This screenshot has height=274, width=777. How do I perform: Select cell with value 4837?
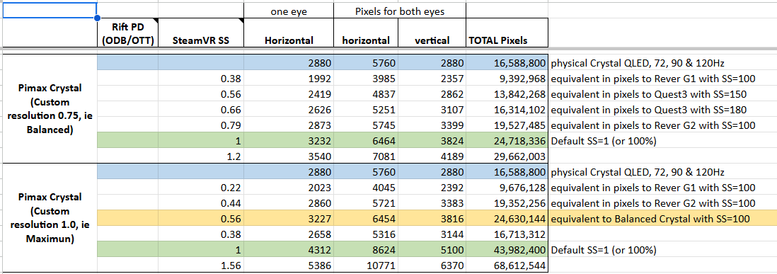(x=367, y=94)
